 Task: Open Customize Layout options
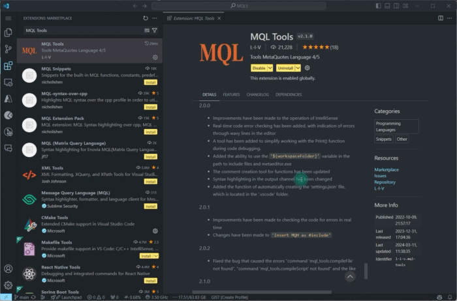click(405, 6)
